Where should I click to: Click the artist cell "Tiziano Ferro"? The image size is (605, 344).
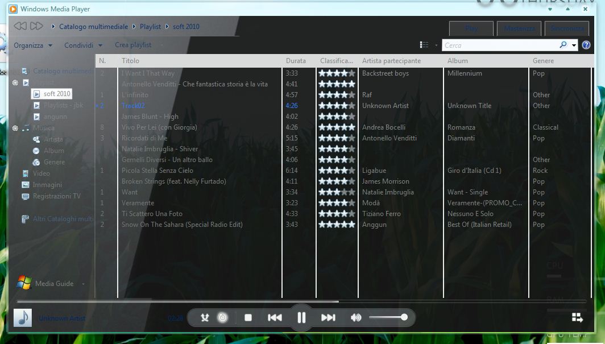tap(381, 214)
